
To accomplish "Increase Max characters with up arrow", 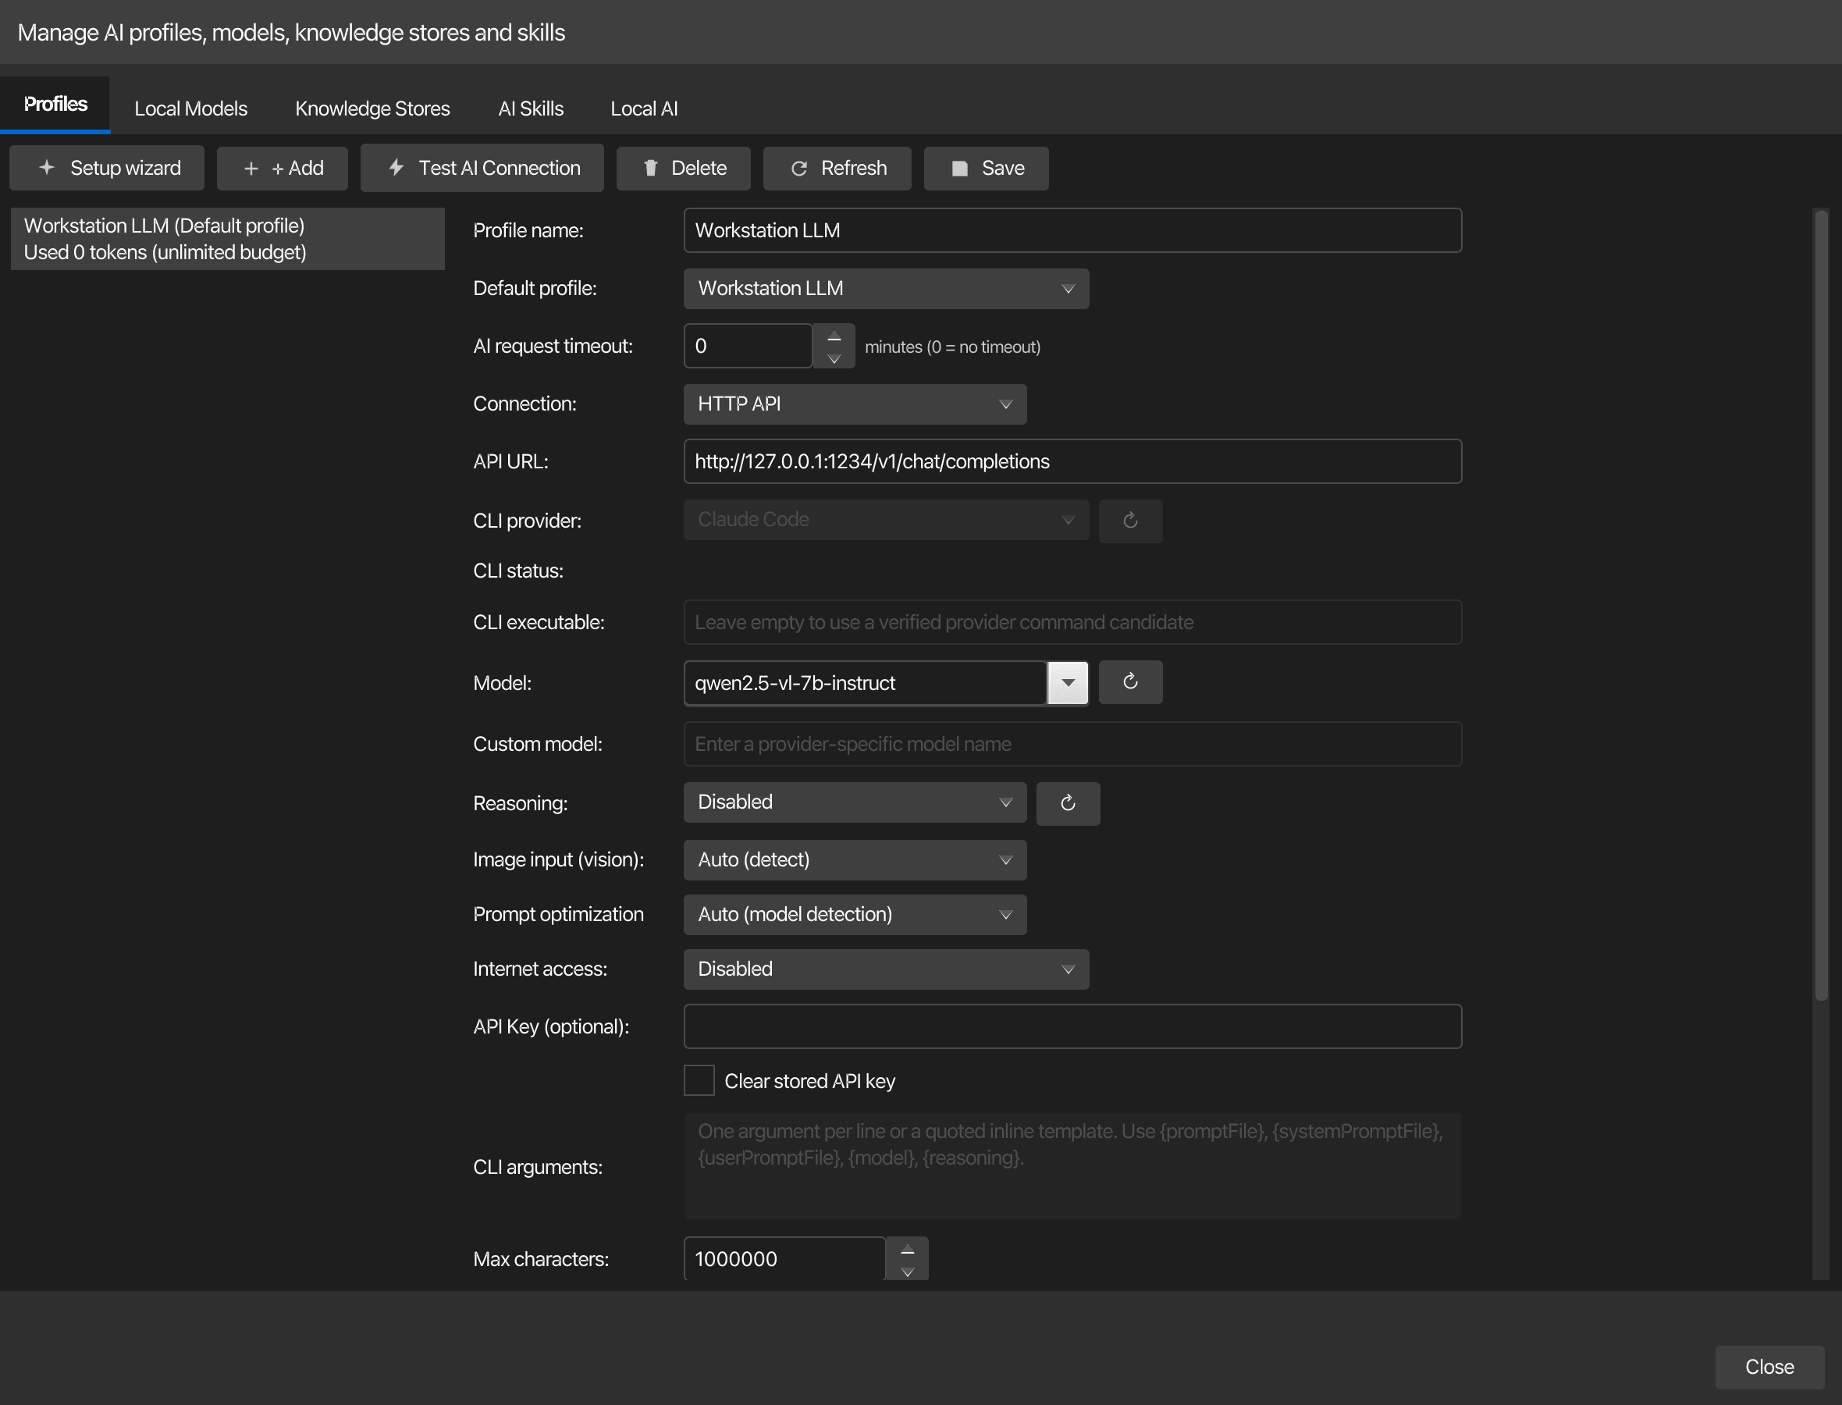I will click(x=907, y=1249).
